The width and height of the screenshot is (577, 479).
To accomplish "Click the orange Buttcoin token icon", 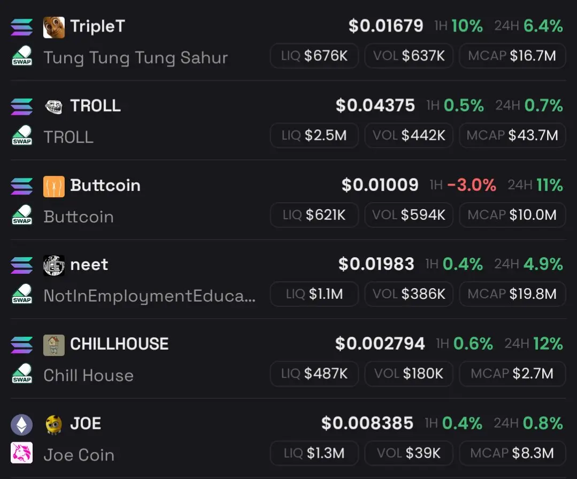I will pyautogui.click(x=53, y=187).
